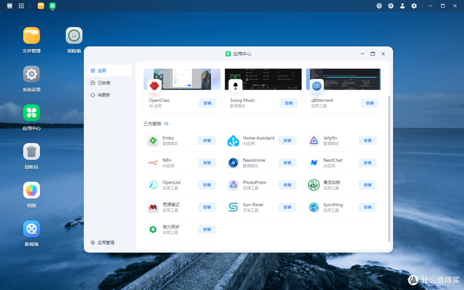464x290 pixels.
Task: Install 思源笔记 with 安装 button
Action: click(x=207, y=207)
